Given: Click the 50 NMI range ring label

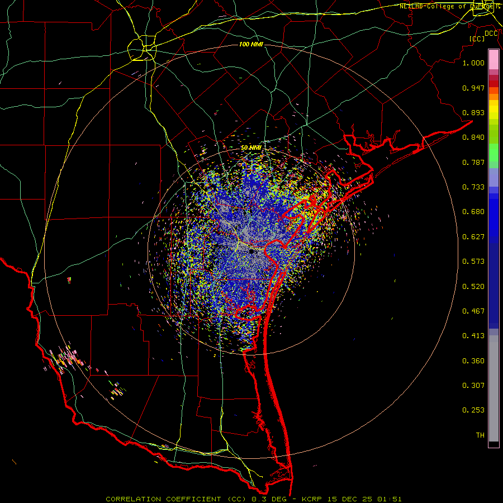Looking at the screenshot, I should (251, 148).
